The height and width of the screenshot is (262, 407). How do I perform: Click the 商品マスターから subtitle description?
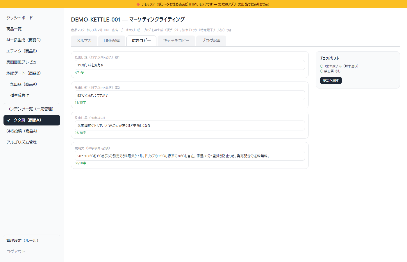151,30
